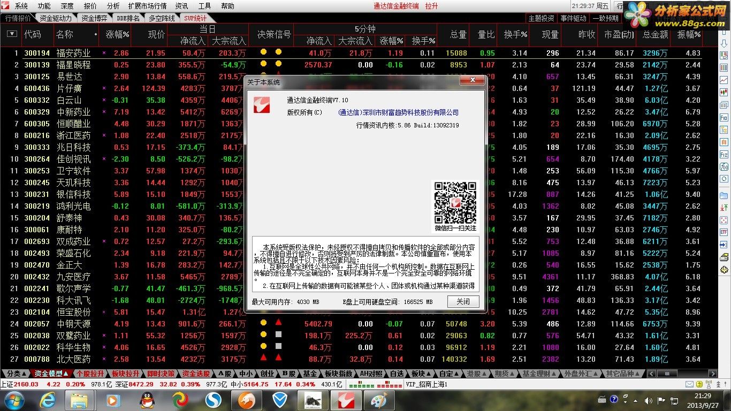Screen dimensions: 731x411
Task: Open the blue shield security icon on taskbar
Action: [x=280, y=400]
